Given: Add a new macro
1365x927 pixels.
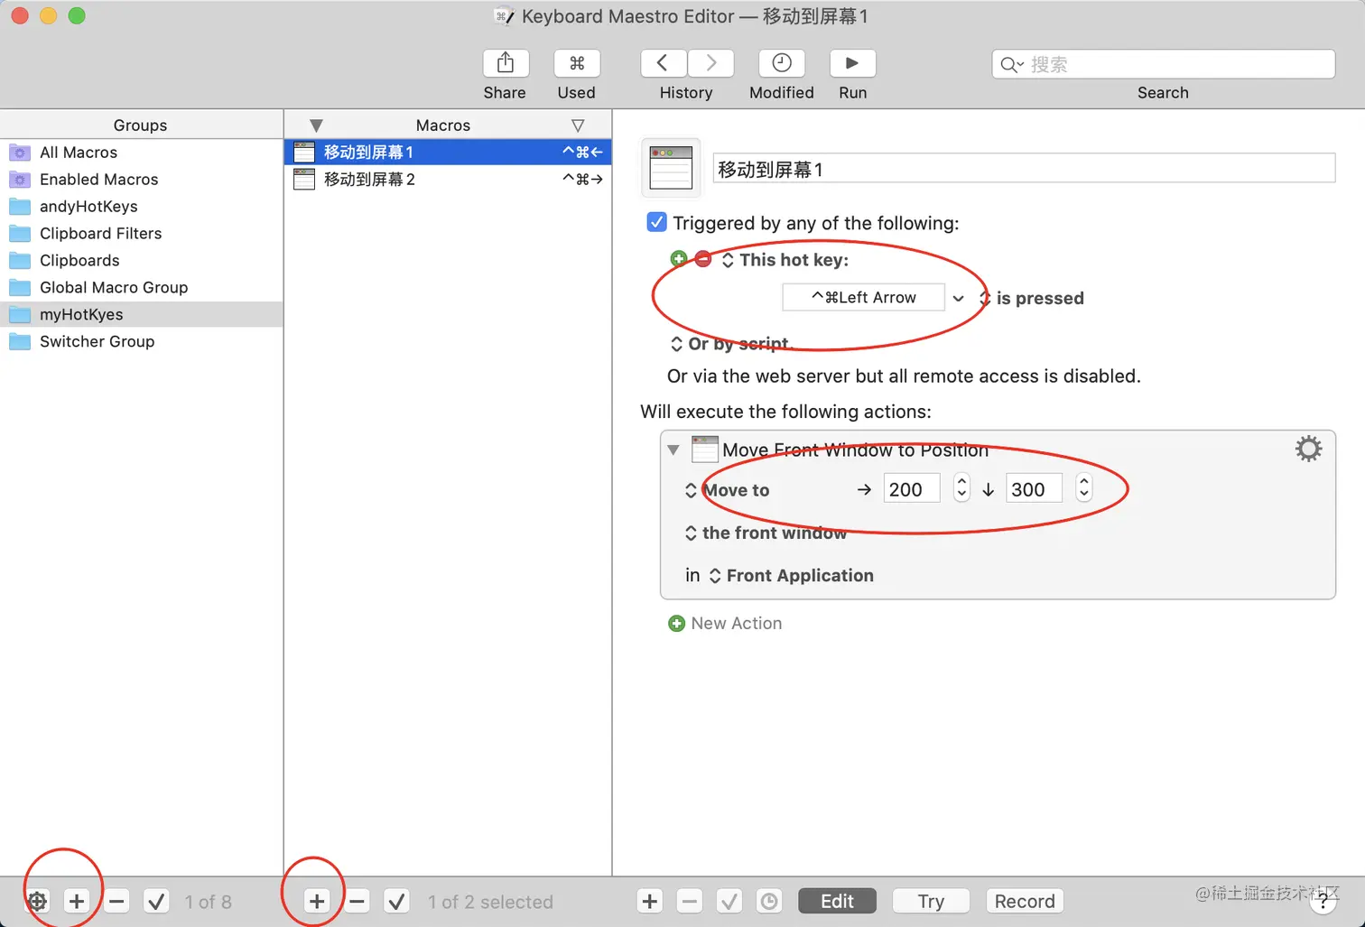Looking at the screenshot, I should 317,901.
